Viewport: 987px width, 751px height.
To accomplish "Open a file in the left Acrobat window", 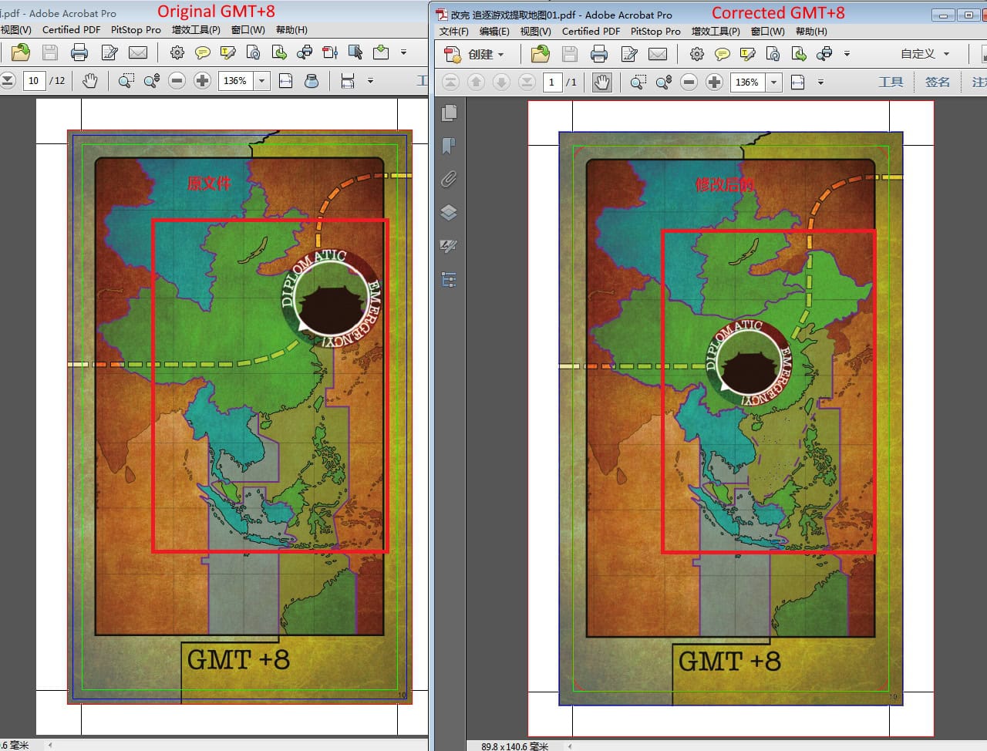I will 21,52.
